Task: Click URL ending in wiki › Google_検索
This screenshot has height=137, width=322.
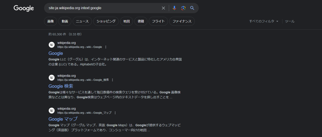Action: click(x=83, y=80)
